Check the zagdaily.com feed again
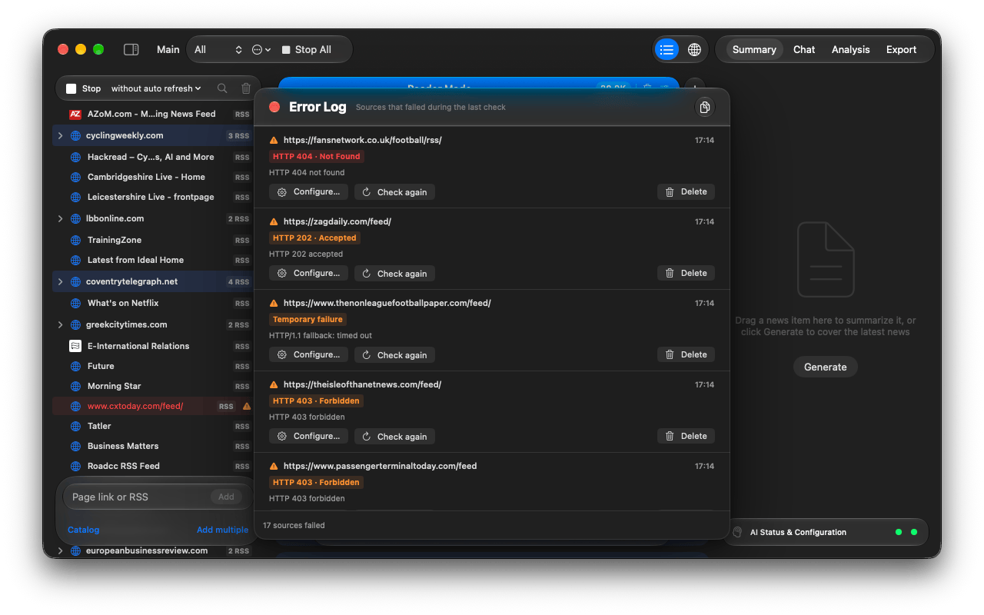The image size is (984, 615). tap(394, 273)
